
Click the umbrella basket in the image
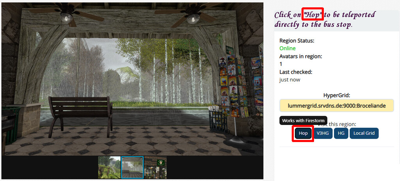(x=217, y=119)
